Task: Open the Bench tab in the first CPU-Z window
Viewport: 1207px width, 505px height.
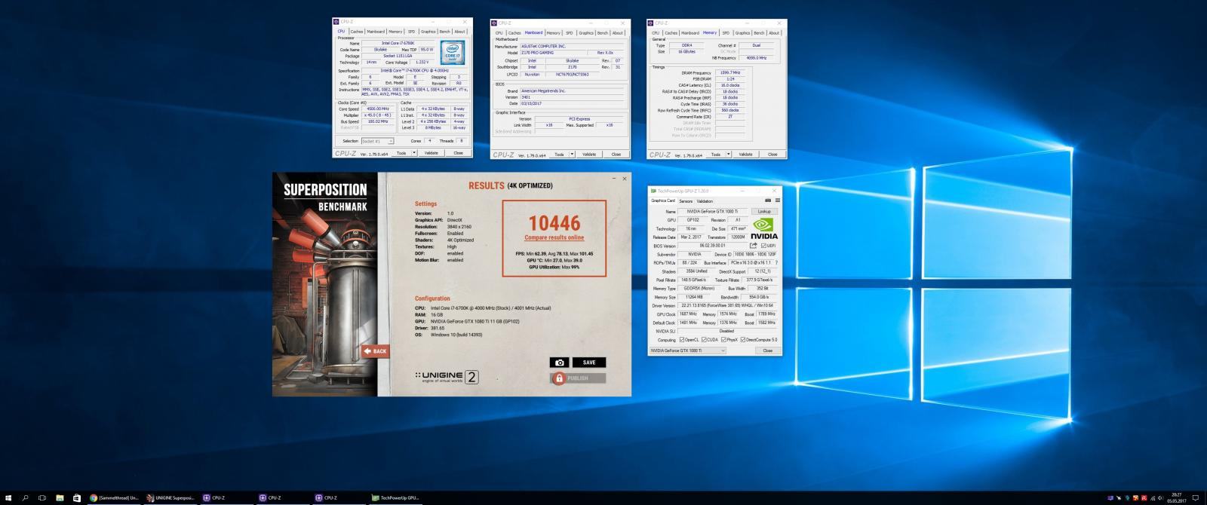Action: coord(445,32)
